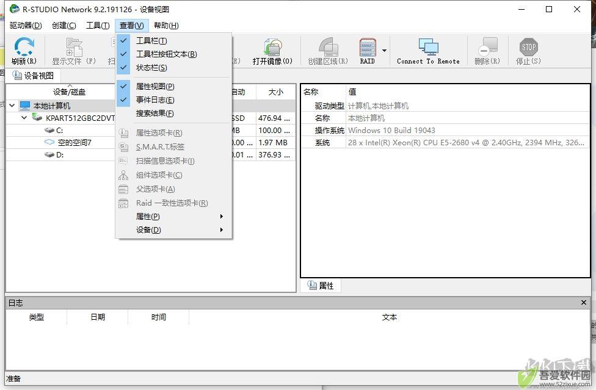
Task: Select the 操作系统 property name cell
Action: [329, 130]
